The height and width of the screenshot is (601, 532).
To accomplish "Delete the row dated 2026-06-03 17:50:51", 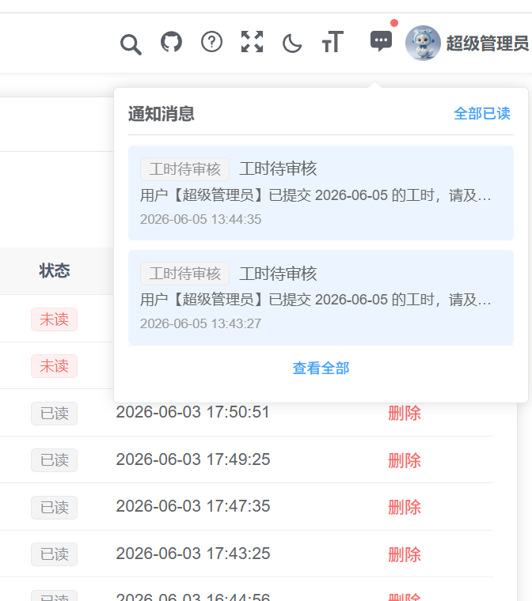I will pos(405,413).
